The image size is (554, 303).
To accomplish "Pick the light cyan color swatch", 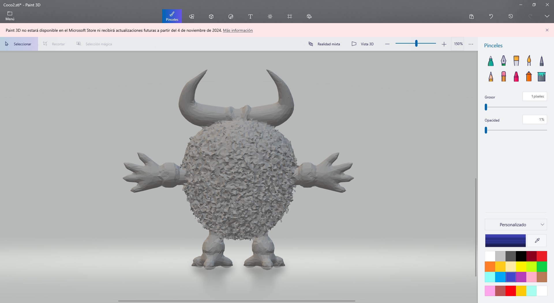I will pyautogui.click(x=490, y=277).
